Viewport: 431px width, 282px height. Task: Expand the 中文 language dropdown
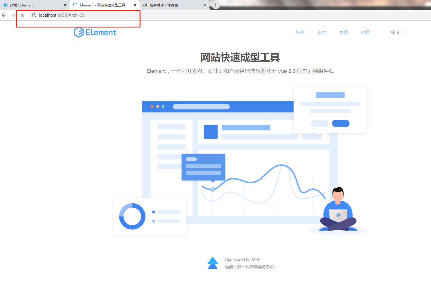click(x=398, y=32)
